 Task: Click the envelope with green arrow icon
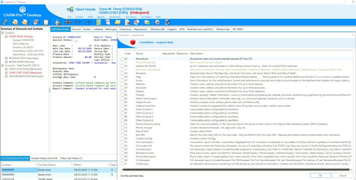pyautogui.click(x=147, y=22)
